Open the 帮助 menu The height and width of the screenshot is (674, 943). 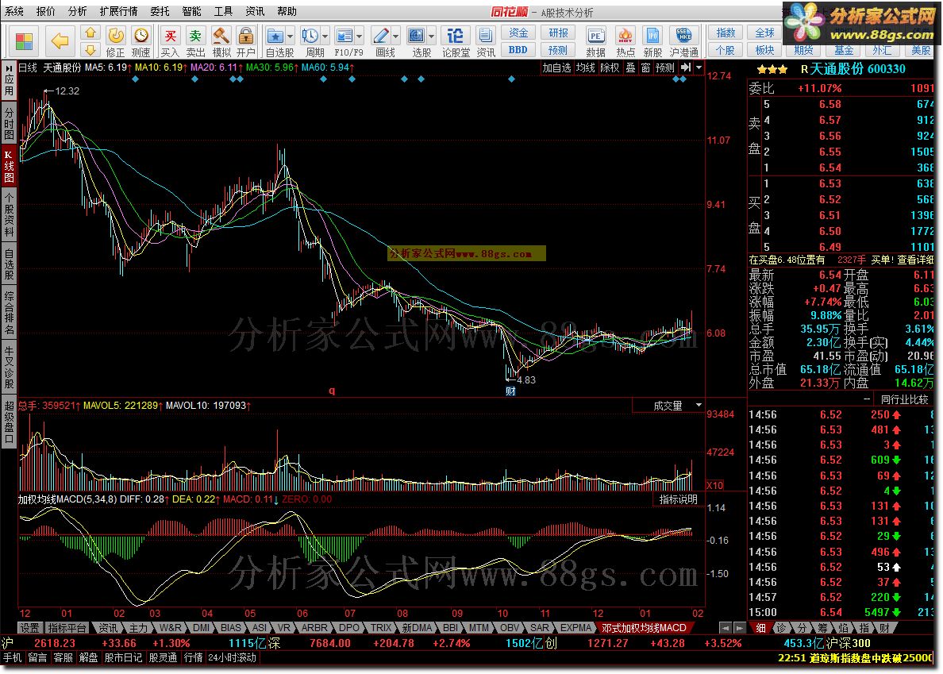[287, 11]
